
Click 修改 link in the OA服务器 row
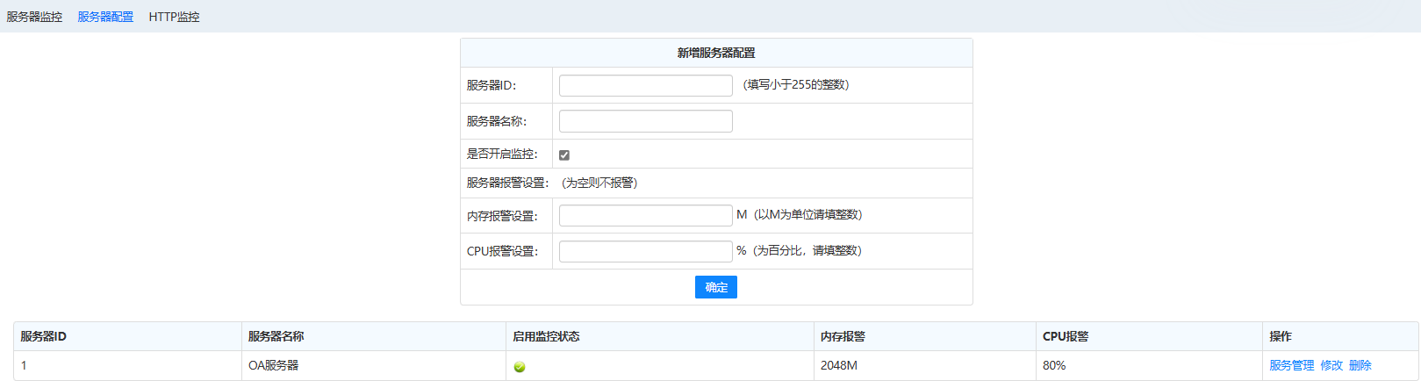[x=1331, y=365]
